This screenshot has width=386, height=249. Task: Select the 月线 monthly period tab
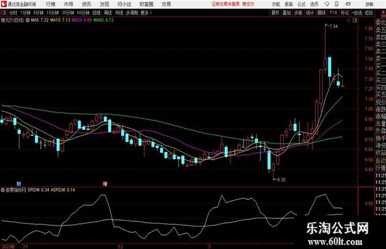click(x=119, y=13)
